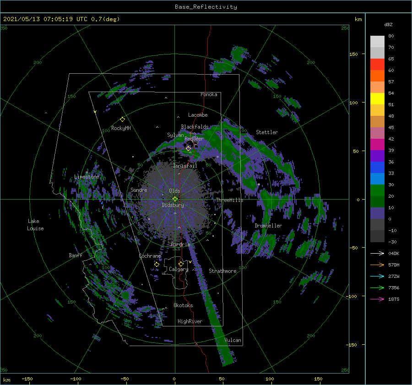Click the Blackfalds city label
The image size is (412, 385).
tap(195, 127)
